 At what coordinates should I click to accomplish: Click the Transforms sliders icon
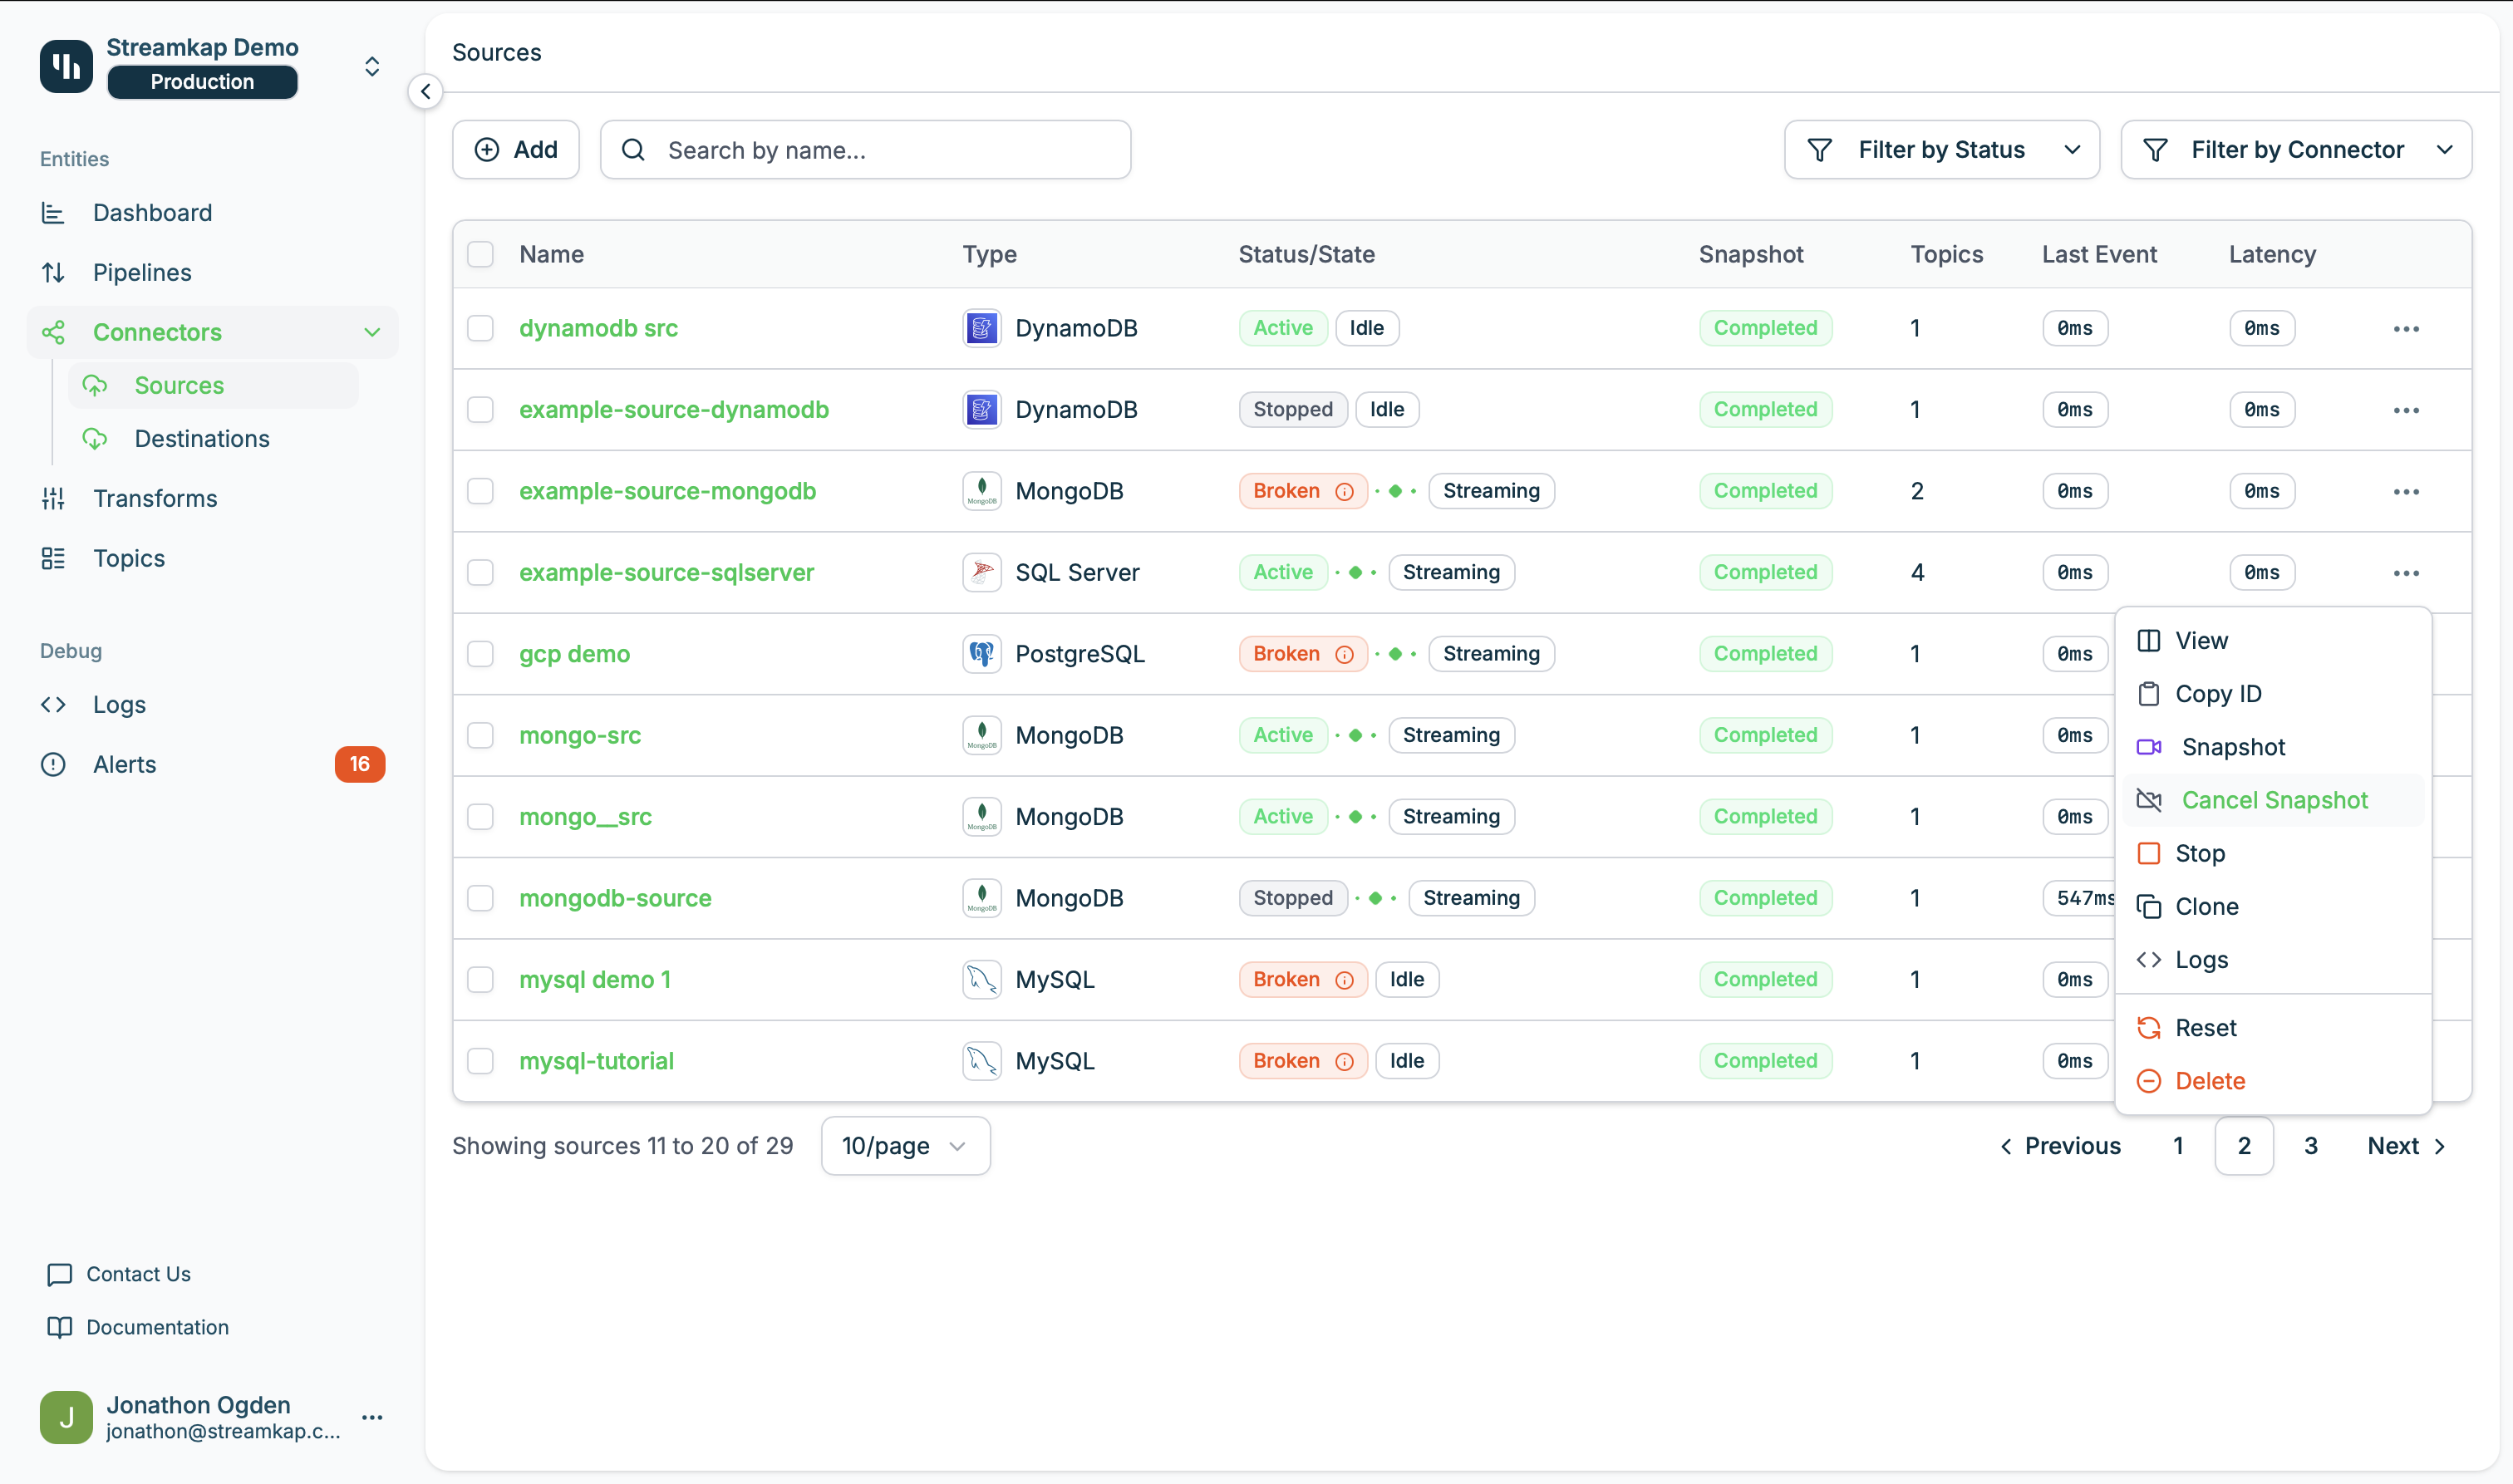coord(53,498)
